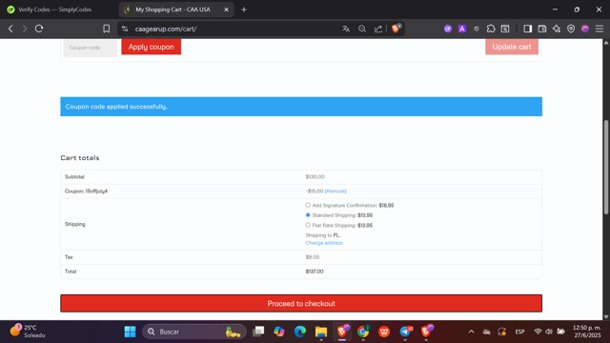The image size is (610, 343).
Task: Click the purple checkmark extension icon
Action: pos(448,29)
